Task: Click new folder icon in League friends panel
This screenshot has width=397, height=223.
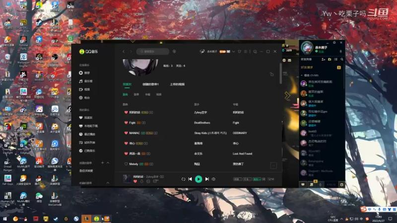Action: point(330,59)
